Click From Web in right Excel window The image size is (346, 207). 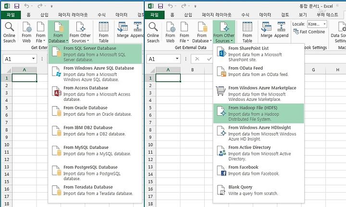pyautogui.click(x=170, y=32)
